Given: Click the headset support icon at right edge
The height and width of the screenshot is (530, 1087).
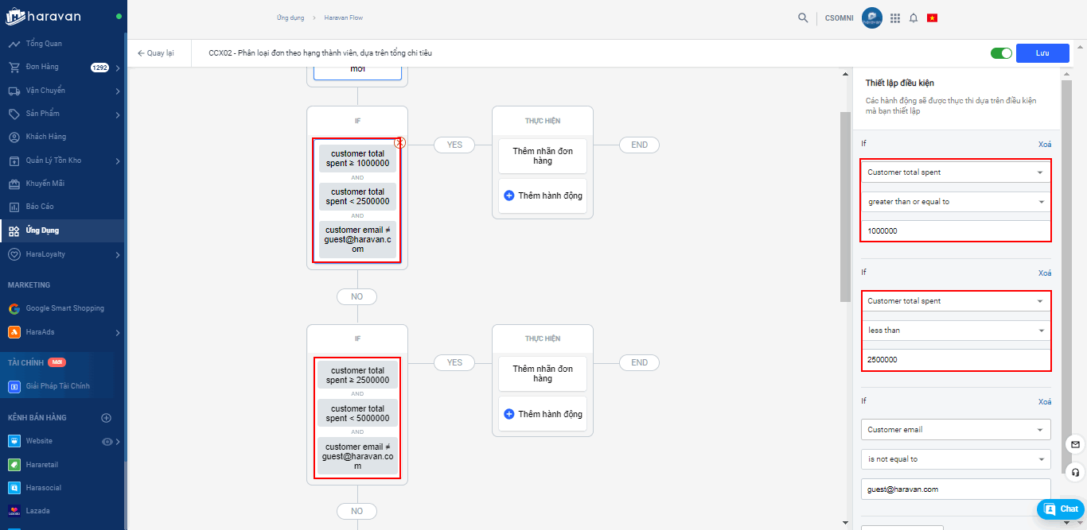Looking at the screenshot, I should click(1075, 473).
